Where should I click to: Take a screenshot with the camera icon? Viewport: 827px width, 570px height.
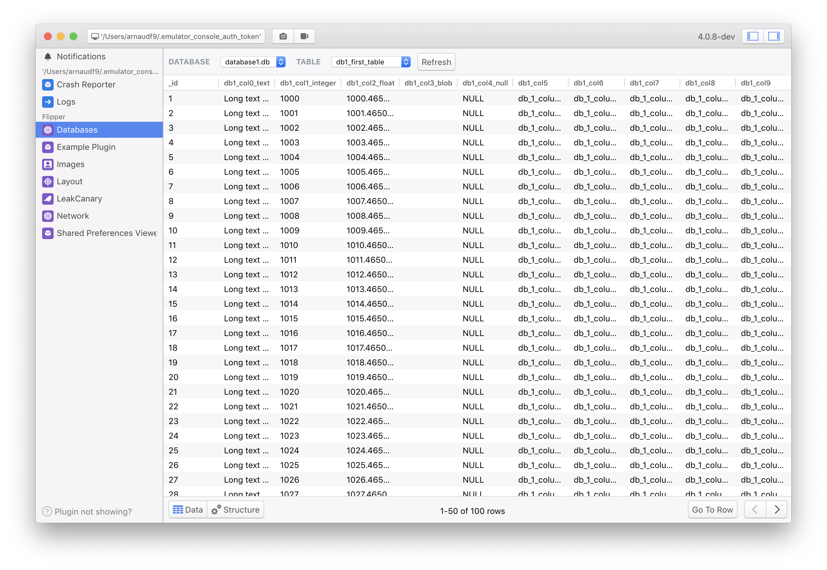[283, 36]
